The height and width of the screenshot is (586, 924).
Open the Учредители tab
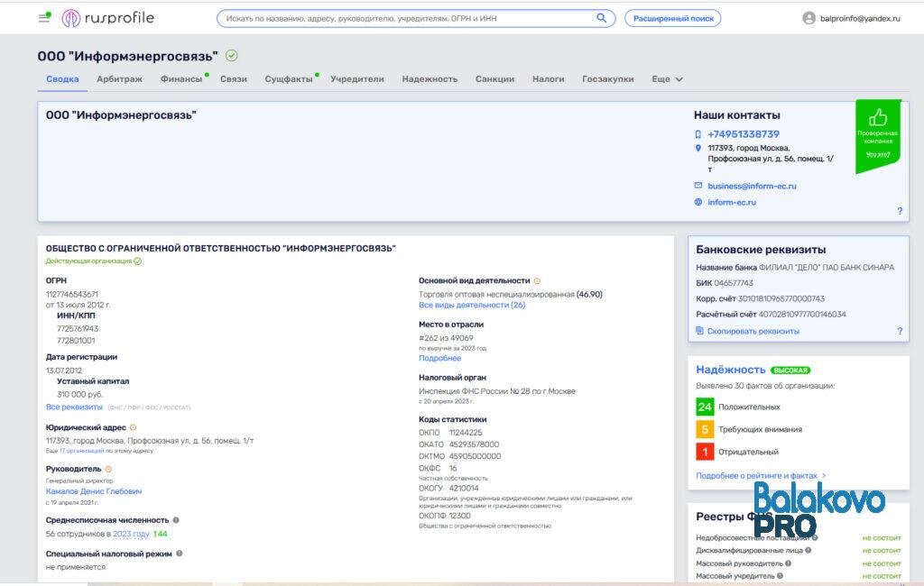pyautogui.click(x=357, y=79)
